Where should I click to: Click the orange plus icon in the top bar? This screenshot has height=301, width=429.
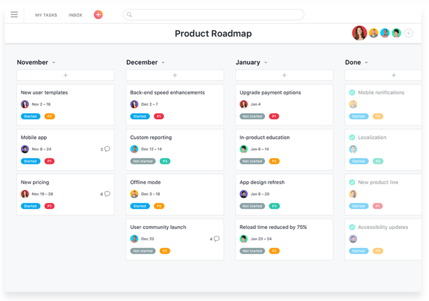[x=98, y=14]
